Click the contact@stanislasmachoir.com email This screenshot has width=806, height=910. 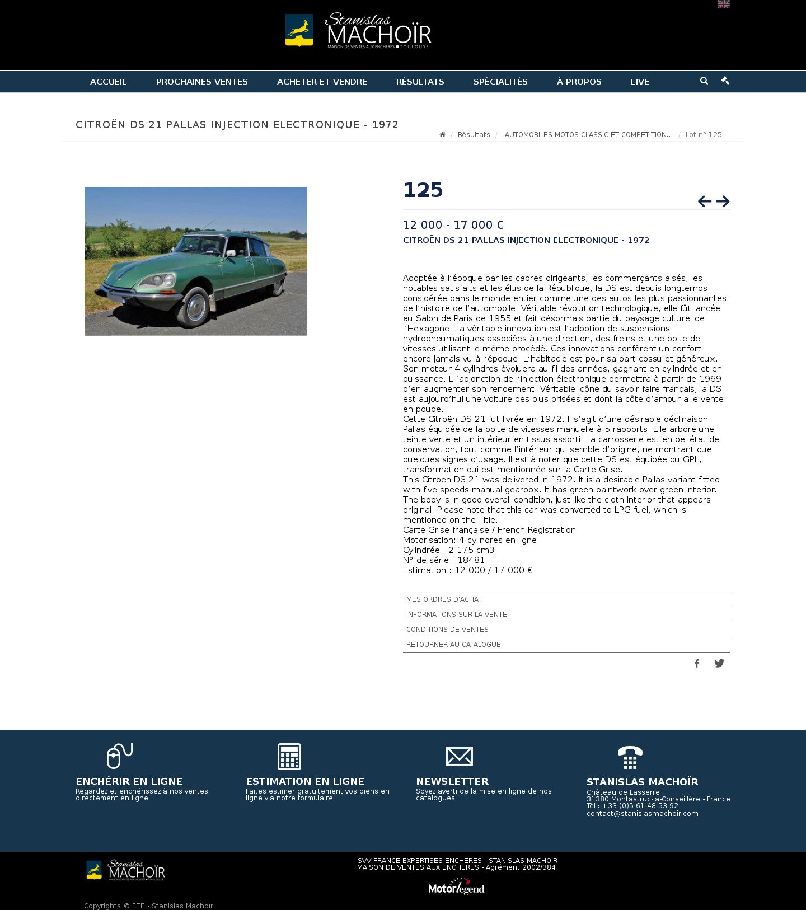coord(643,814)
